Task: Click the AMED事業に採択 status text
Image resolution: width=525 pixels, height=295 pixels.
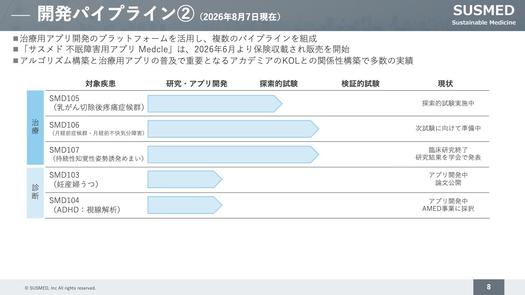Action: pyautogui.click(x=448, y=209)
